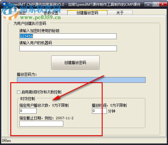Screen dimensions: 168x145
Task: Minimize the SpeedMT window
Action: (x=148, y=4)
